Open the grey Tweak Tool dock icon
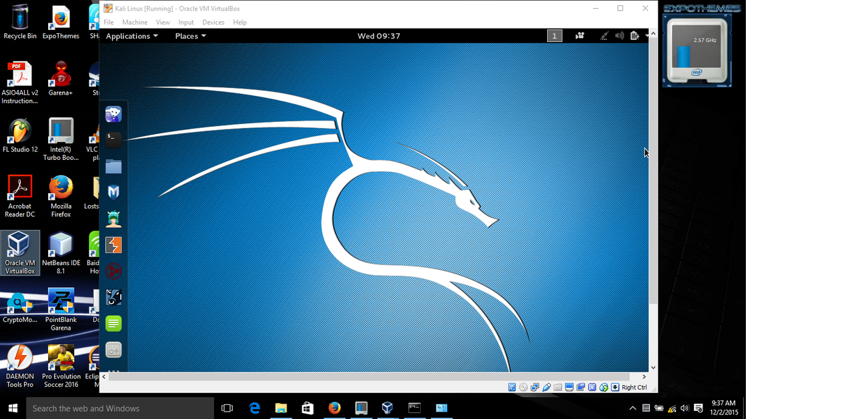854x419 pixels. (113, 350)
